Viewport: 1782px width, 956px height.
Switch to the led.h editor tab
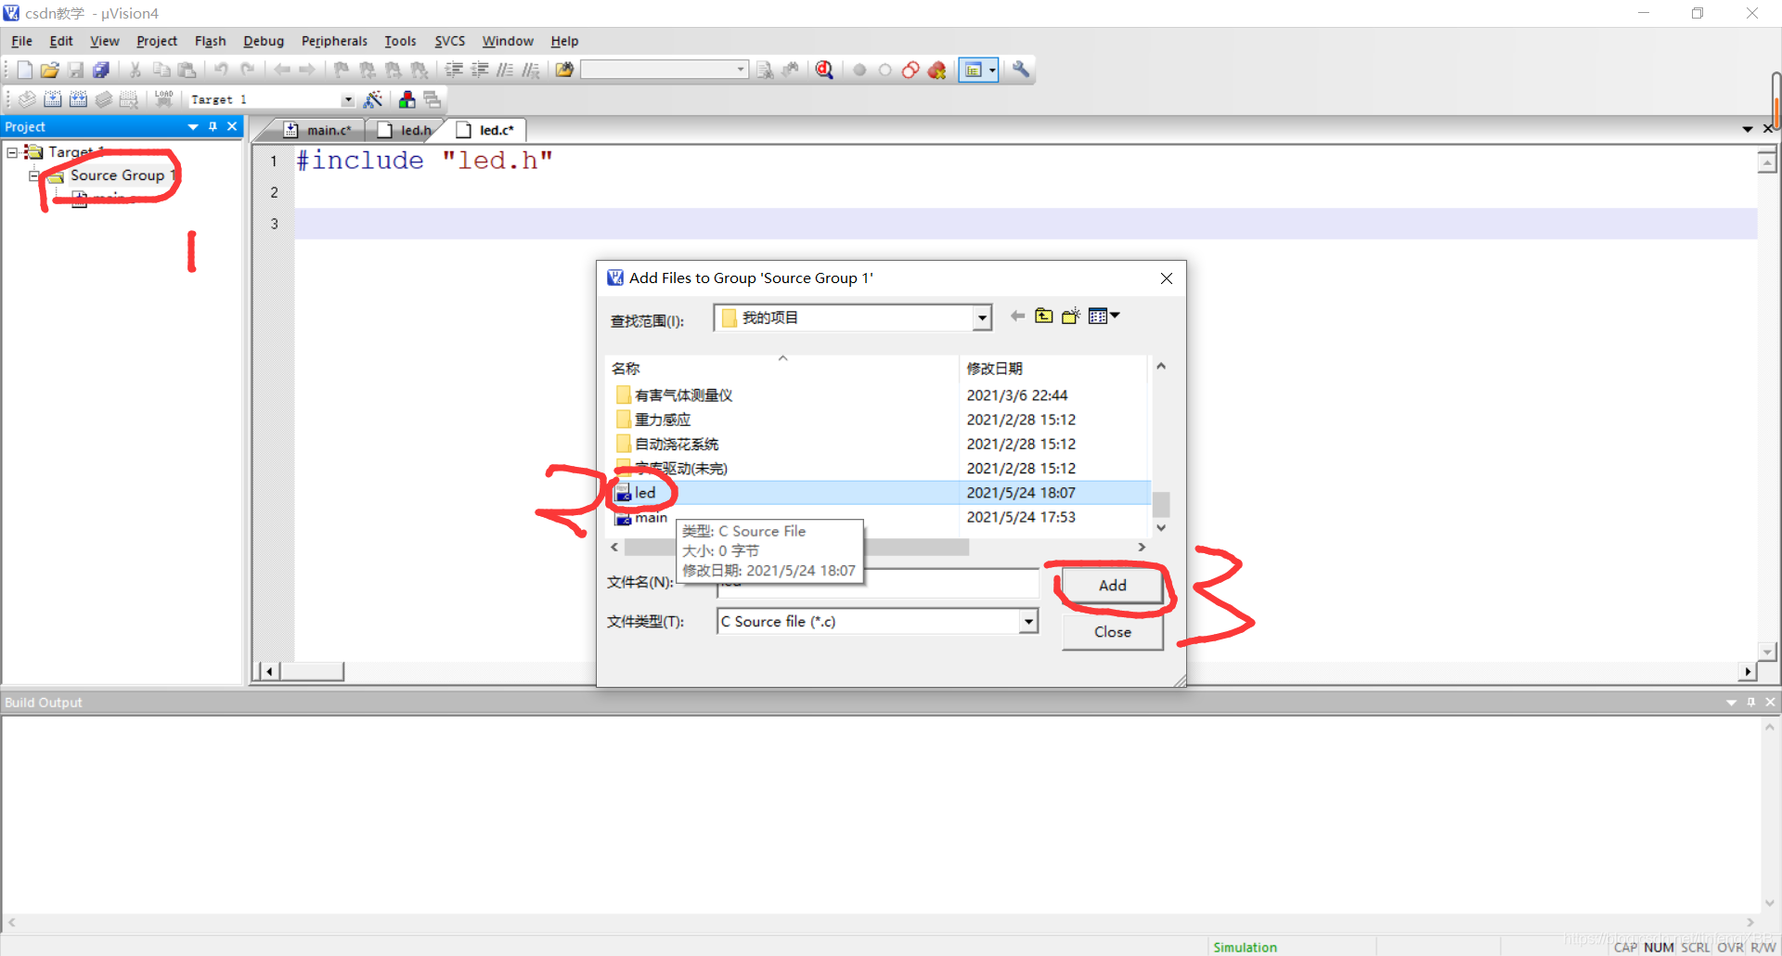(x=406, y=130)
